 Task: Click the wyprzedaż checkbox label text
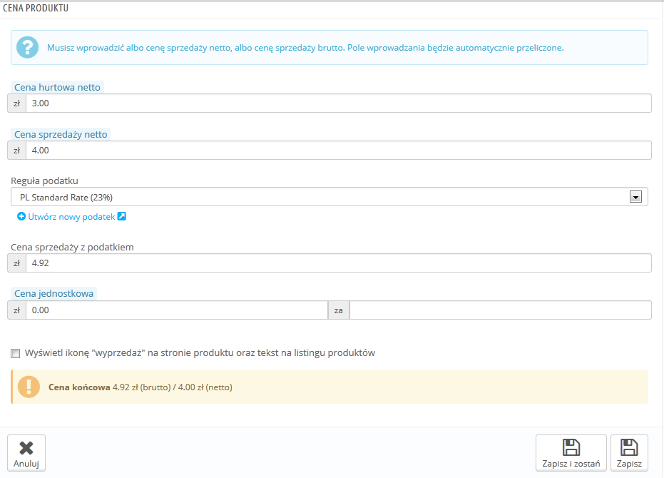click(200, 353)
